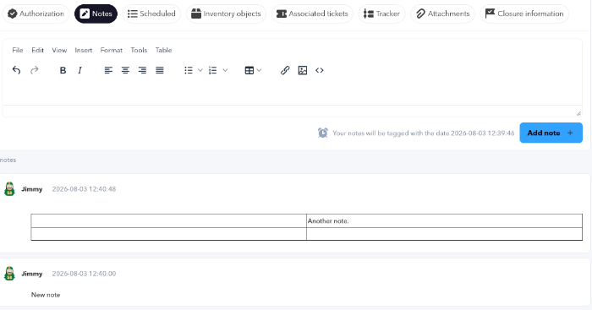The image size is (592, 310).
Task: Expand the table dropdown arrow
Action: tap(259, 70)
